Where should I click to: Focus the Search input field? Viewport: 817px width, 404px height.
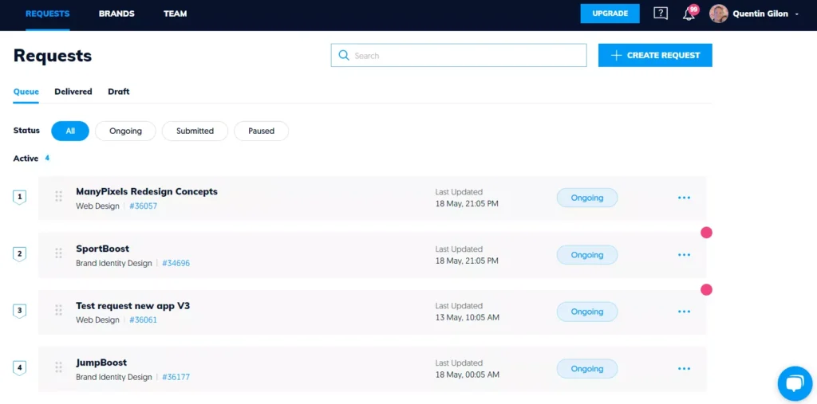(459, 55)
